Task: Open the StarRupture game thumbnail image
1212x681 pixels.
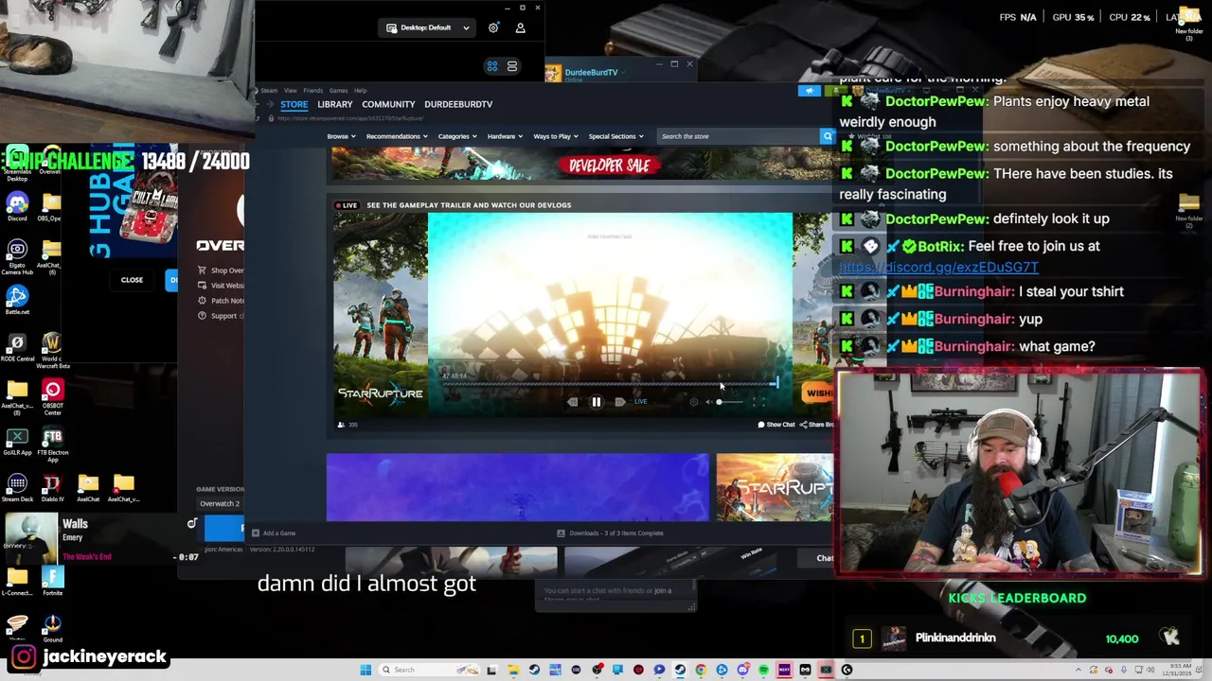Action: [775, 487]
